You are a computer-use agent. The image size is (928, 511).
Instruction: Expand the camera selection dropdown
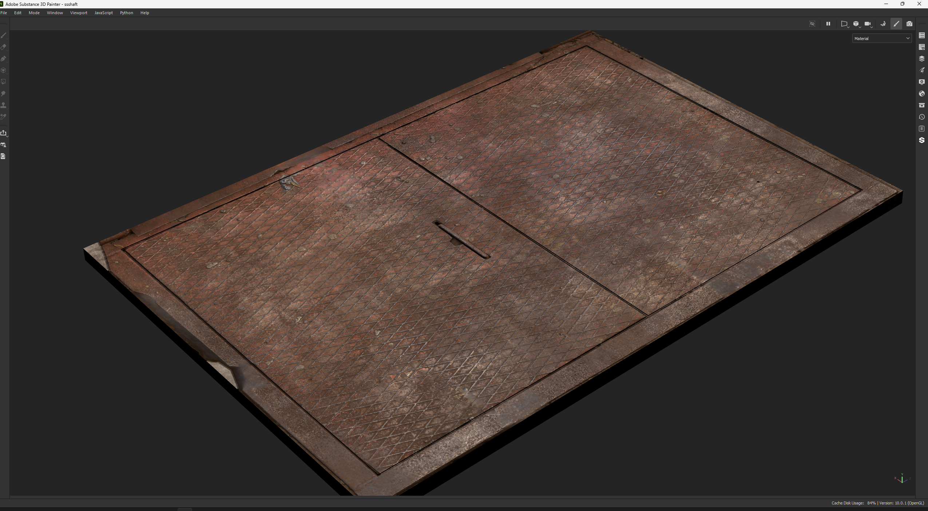(x=869, y=24)
